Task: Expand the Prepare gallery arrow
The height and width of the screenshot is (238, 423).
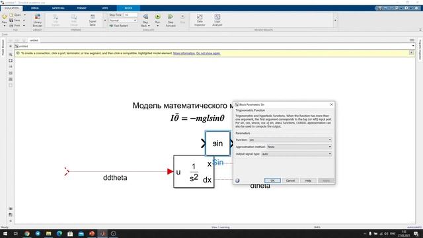Action: (x=105, y=20)
